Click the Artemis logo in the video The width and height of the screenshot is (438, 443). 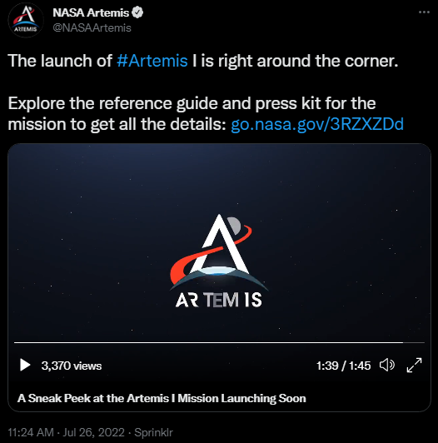pos(219,261)
